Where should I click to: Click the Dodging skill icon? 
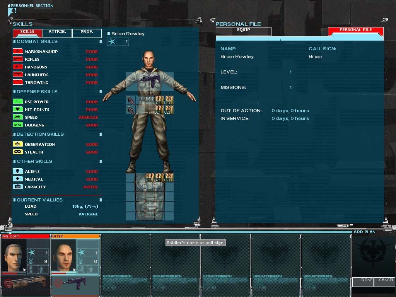(x=18, y=125)
